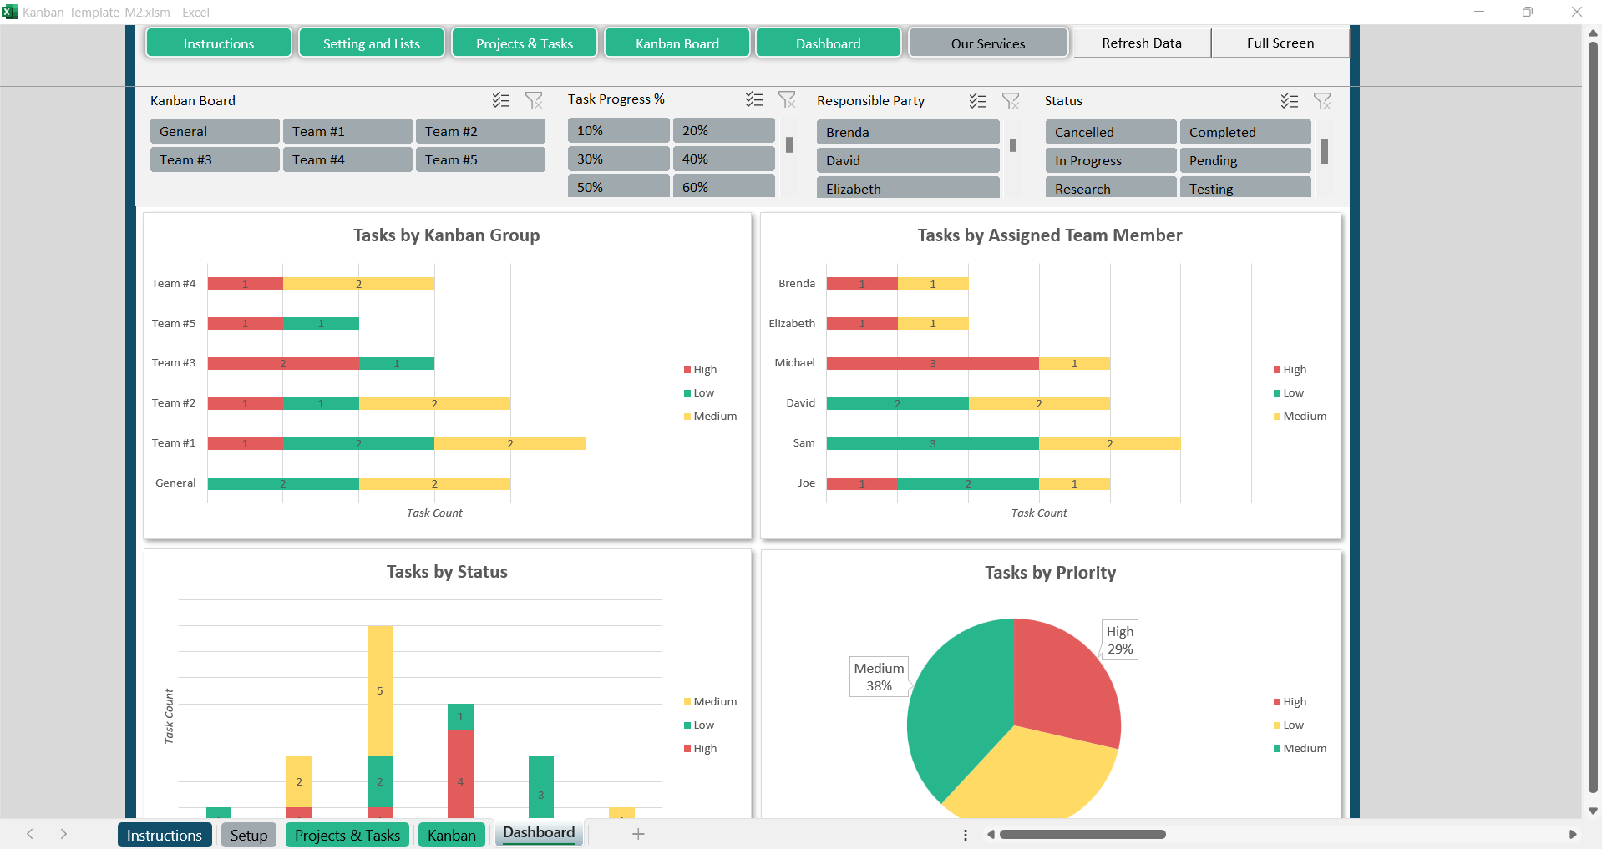Screen dimensions: 1602x849
Task: Enable multi-select on Task Progress % slicer
Action: [x=753, y=99]
